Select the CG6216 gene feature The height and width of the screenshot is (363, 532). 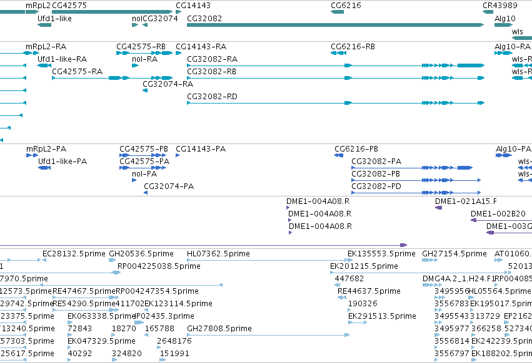coord(337,12)
